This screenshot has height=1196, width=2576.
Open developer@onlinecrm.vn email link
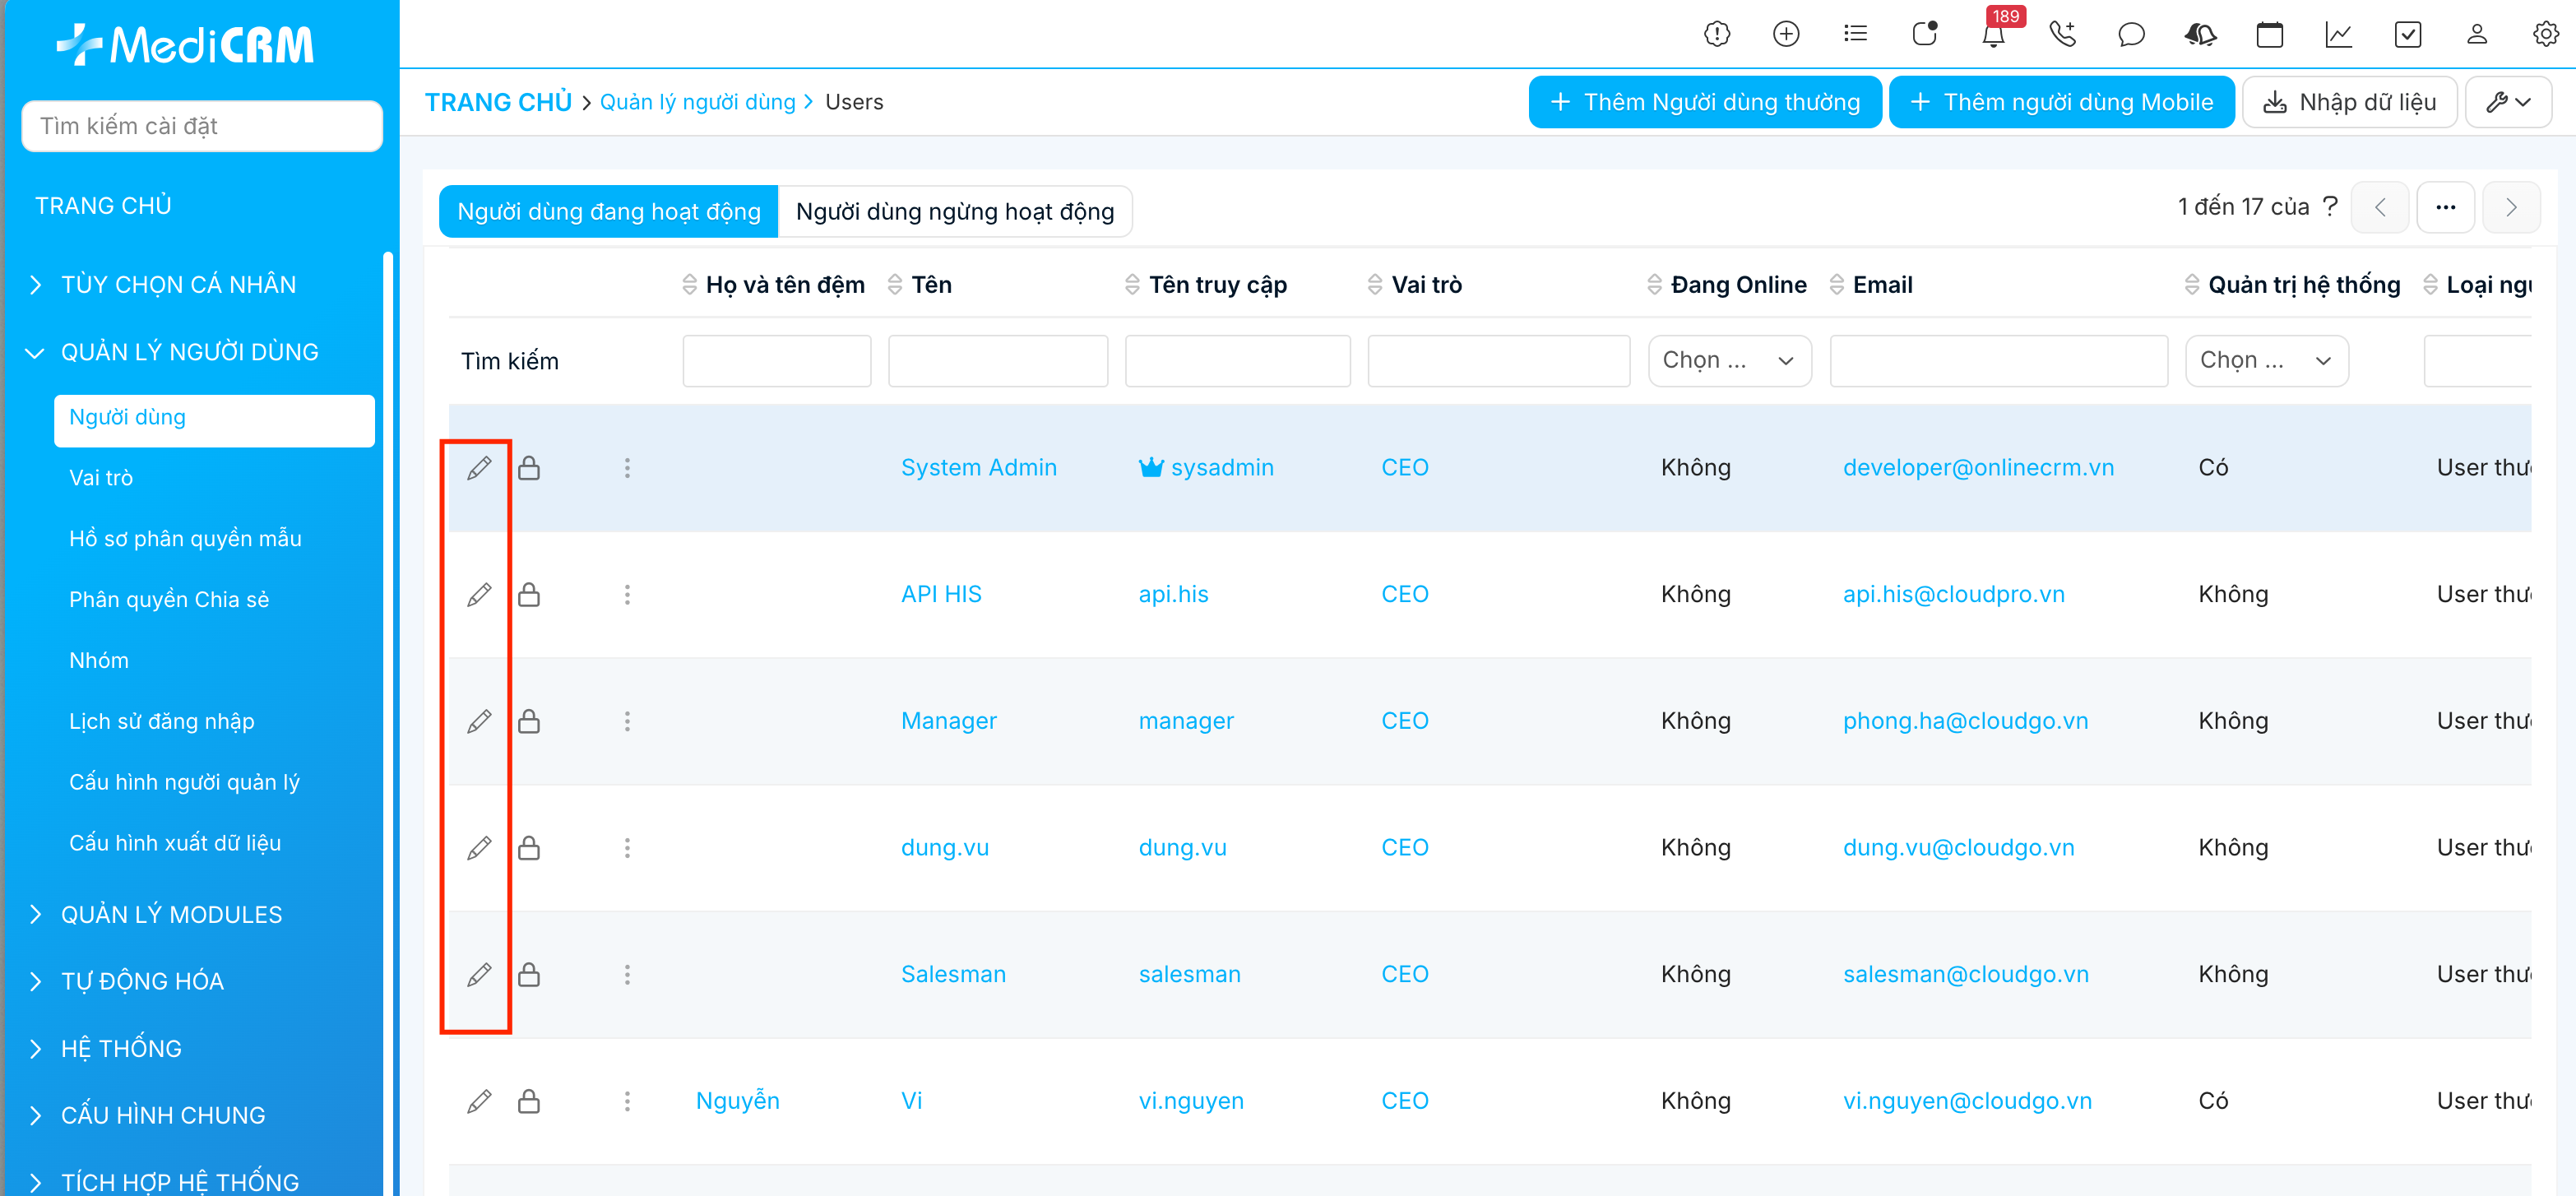[x=1977, y=468]
